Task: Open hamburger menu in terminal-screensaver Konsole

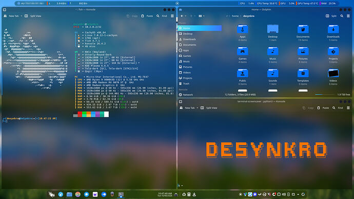Action: tap(348, 108)
